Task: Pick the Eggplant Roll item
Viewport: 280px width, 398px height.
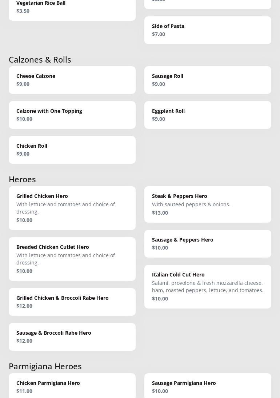Action: (x=208, y=115)
